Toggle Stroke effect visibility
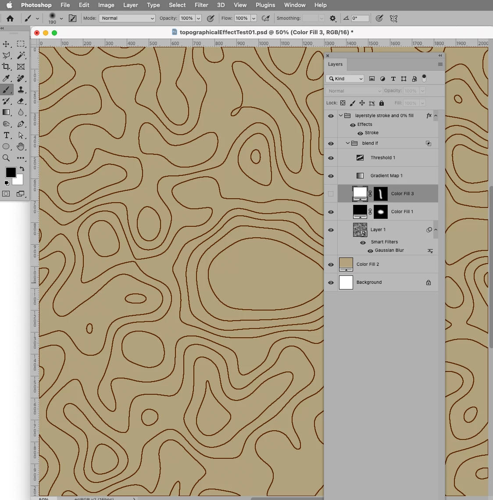 click(360, 133)
